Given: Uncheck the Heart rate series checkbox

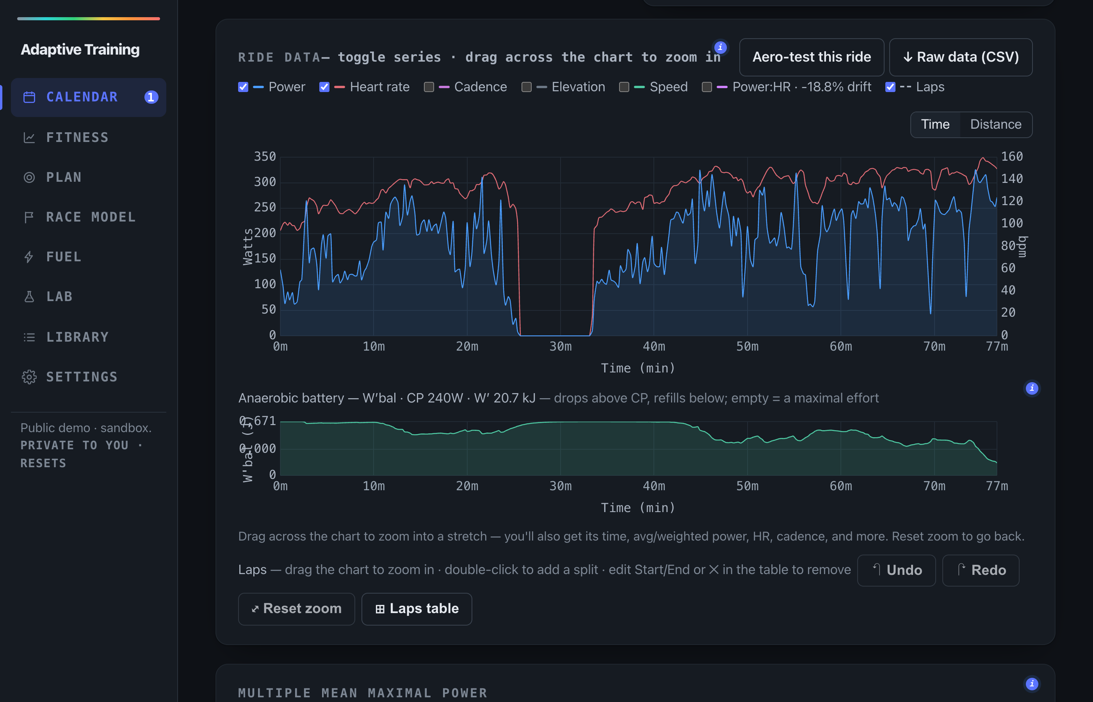Looking at the screenshot, I should point(324,87).
